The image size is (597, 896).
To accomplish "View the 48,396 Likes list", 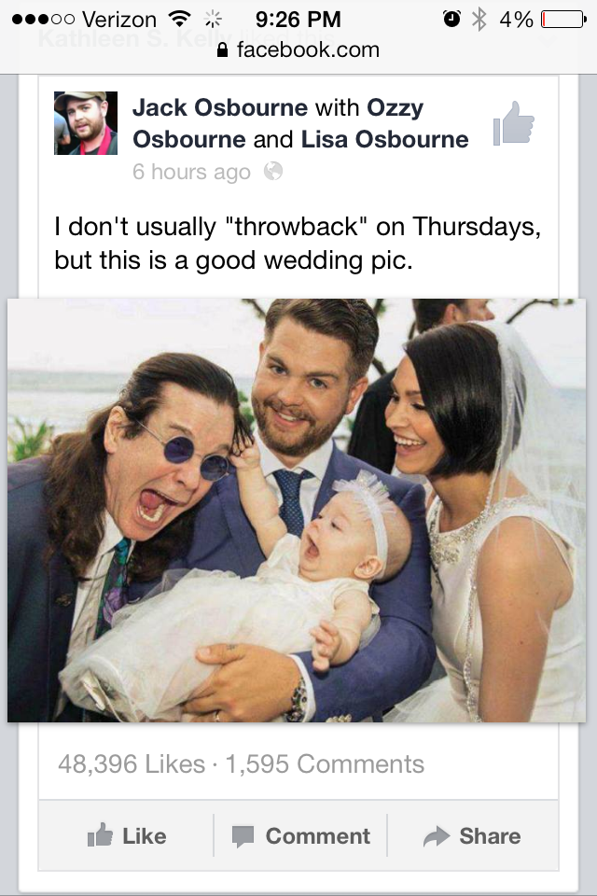I will coord(132,764).
